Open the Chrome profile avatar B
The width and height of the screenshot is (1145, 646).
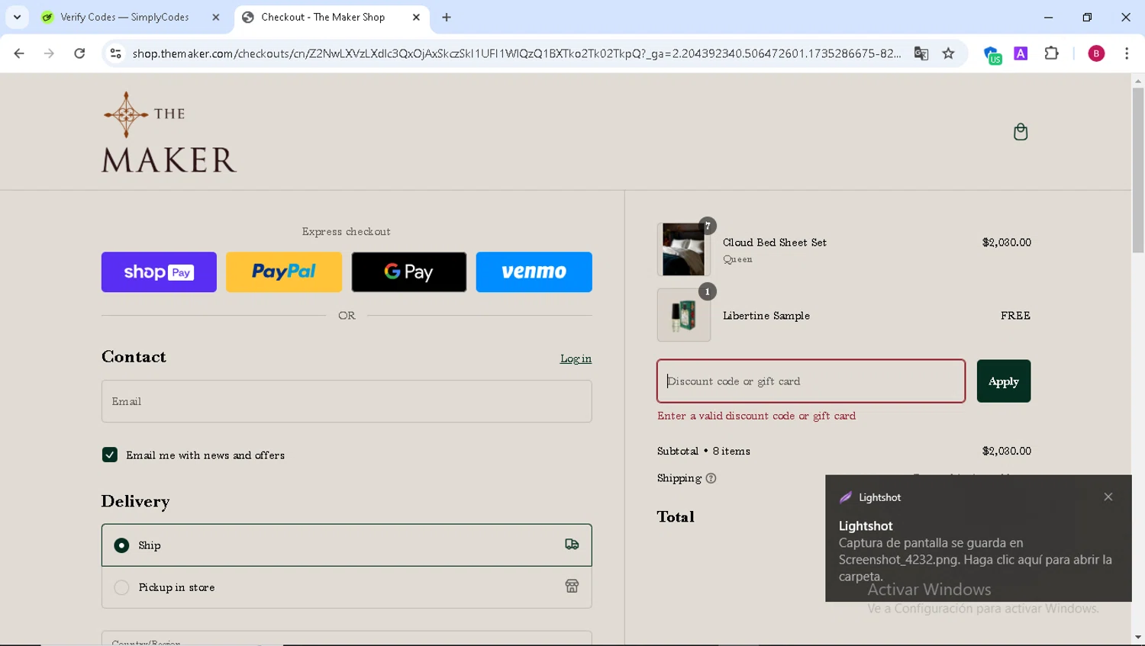click(x=1096, y=53)
